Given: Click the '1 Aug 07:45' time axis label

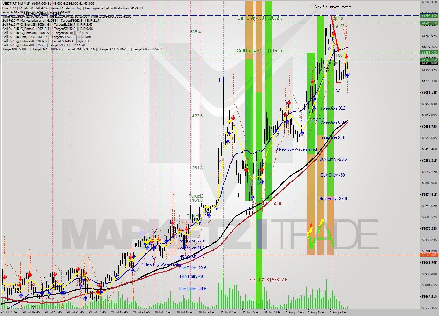Looking at the screenshot, I should 295,312.
